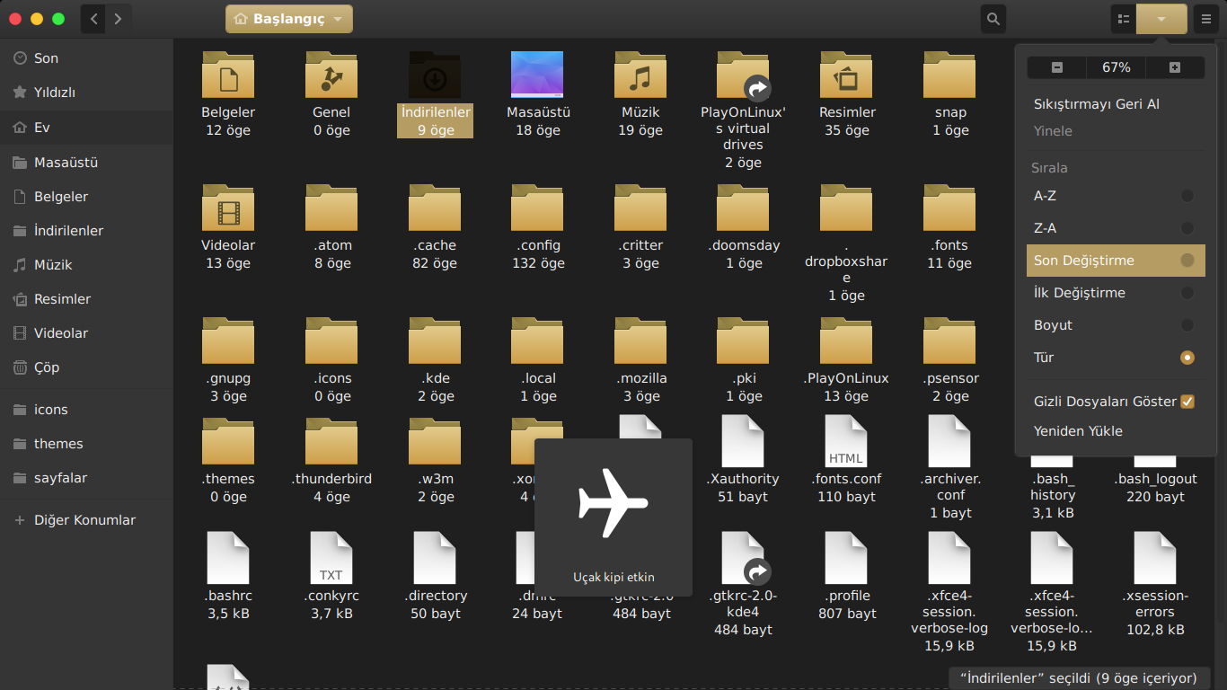
Task: Collapse the view options dropdown arrow
Action: (x=1161, y=19)
